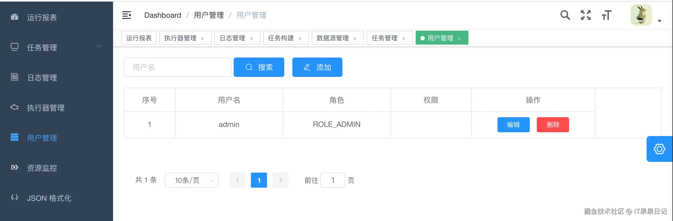This screenshot has width=673, height=221.
Task: Click the 添加 button
Action: pyautogui.click(x=317, y=67)
